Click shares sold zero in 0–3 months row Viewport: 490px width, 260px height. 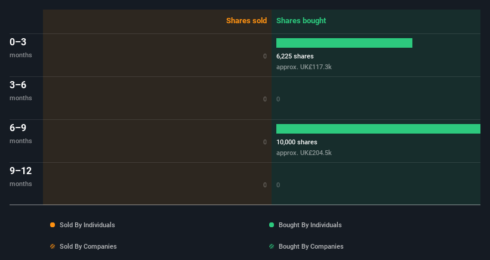tap(265, 56)
